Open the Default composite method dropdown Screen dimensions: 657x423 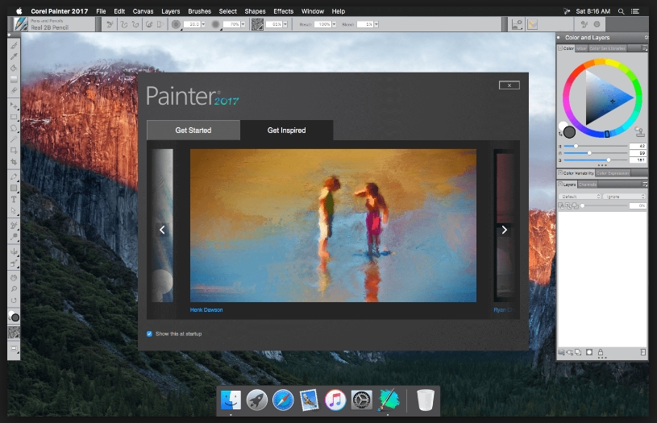580,197
